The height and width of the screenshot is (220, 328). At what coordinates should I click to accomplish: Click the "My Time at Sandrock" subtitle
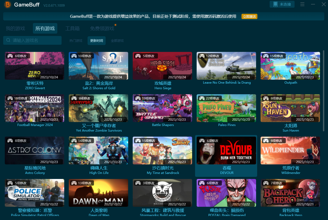tap(163, 173)
